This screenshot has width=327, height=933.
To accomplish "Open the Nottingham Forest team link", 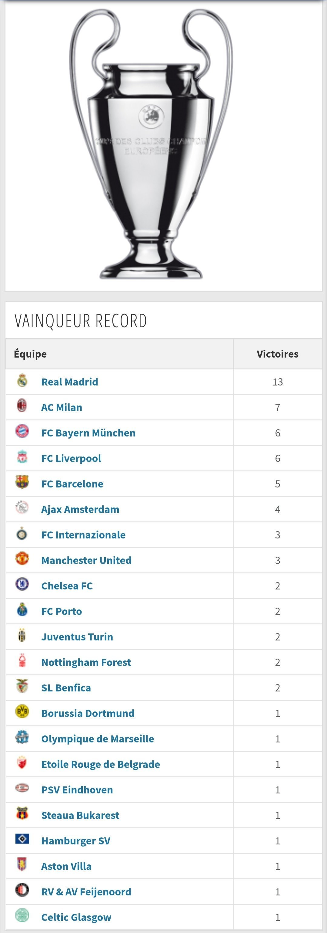I will [x=86, y=663].
